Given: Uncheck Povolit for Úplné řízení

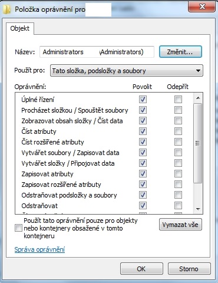Looking at the screenshot, I should pyautogui.click(x=143, y=100).
